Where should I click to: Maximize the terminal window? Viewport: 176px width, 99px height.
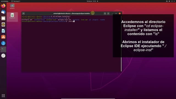click(116, 13)
